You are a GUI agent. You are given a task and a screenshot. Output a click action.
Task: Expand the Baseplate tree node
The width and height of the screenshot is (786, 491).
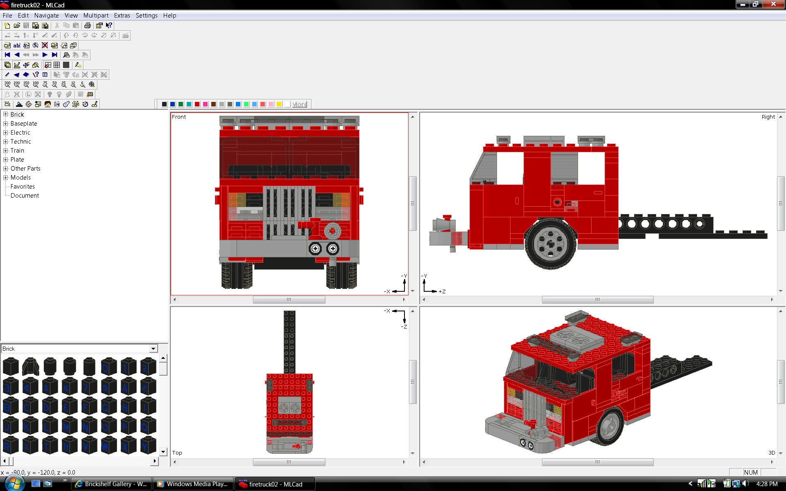click(6, 124)
